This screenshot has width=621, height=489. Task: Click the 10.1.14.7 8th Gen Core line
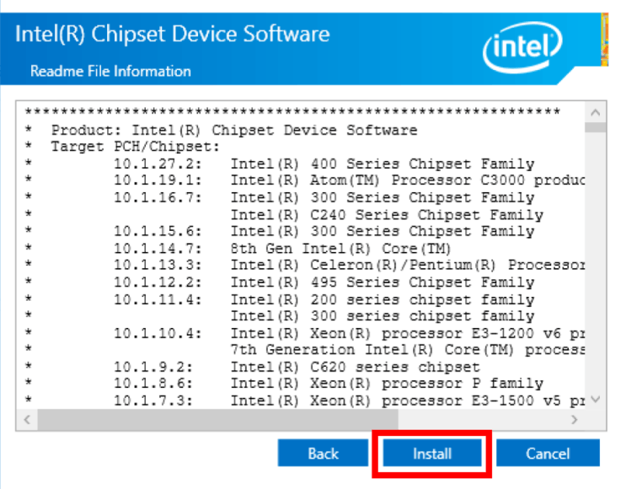tap(282, 249)
